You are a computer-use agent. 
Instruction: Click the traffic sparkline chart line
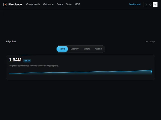pyautogui.click(x=80, y=72)
